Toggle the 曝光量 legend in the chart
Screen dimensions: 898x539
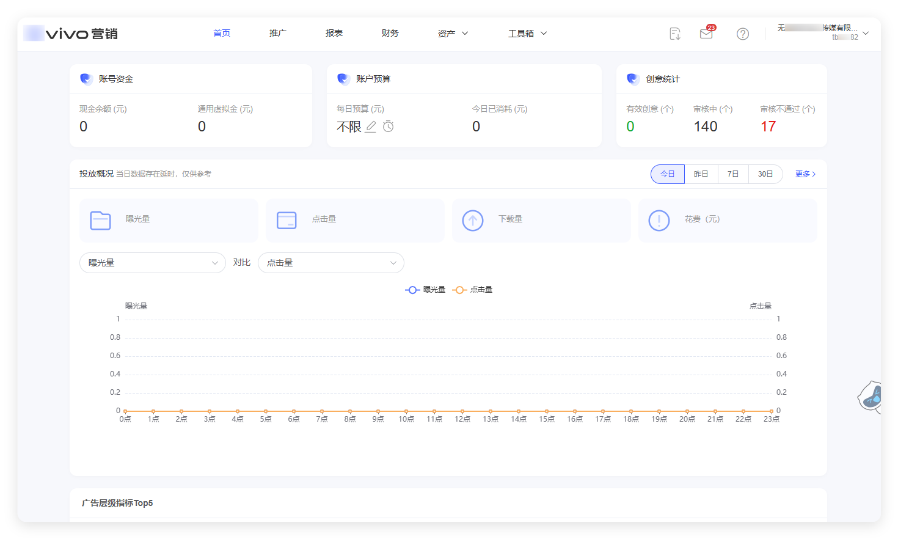[425, 289]
